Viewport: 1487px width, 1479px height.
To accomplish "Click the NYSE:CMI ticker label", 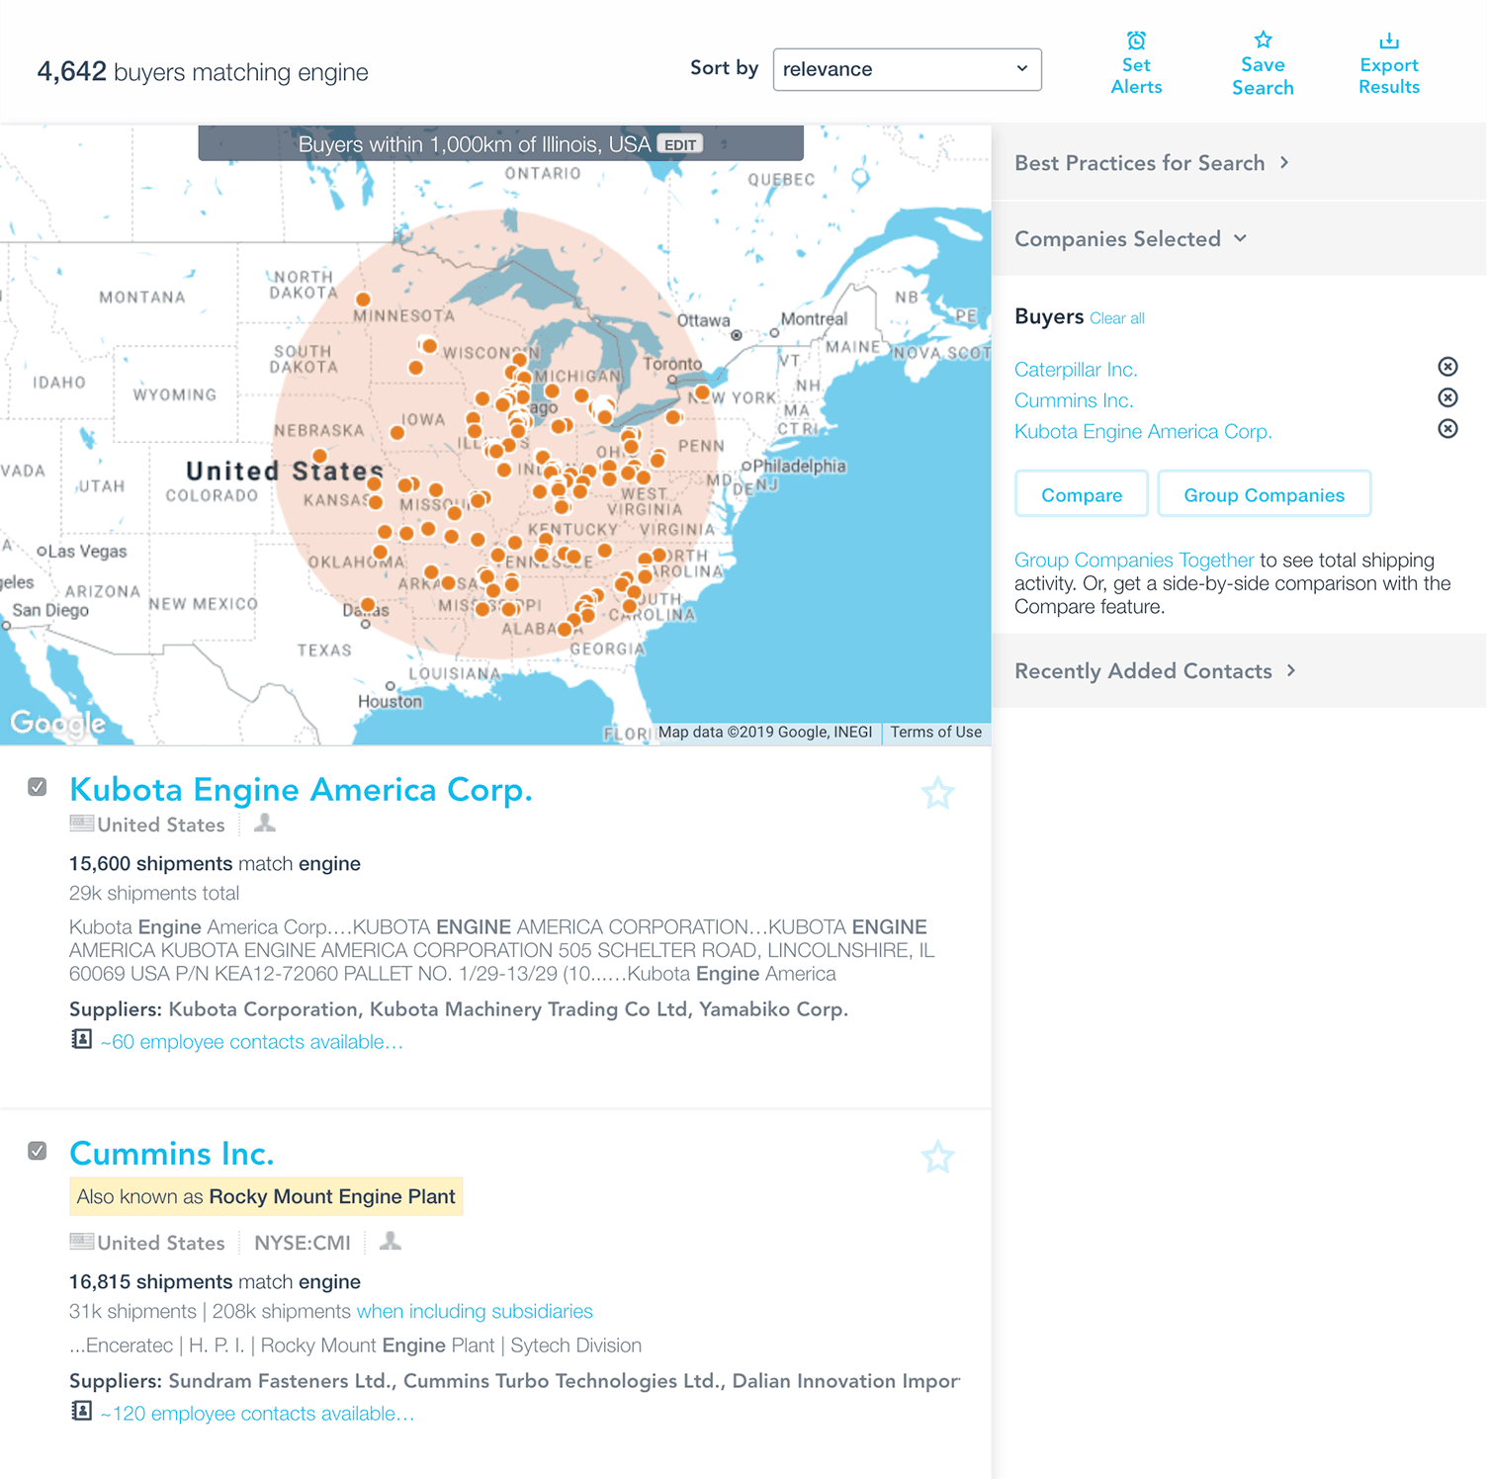I will (302, 1242).
